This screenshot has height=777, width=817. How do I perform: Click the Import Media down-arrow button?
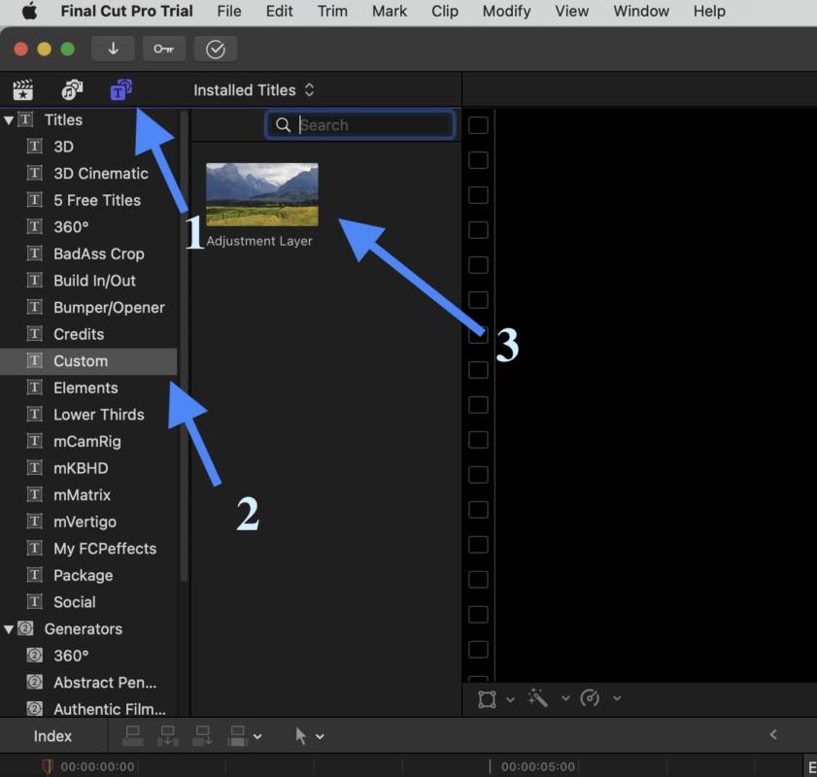[113, 49]
